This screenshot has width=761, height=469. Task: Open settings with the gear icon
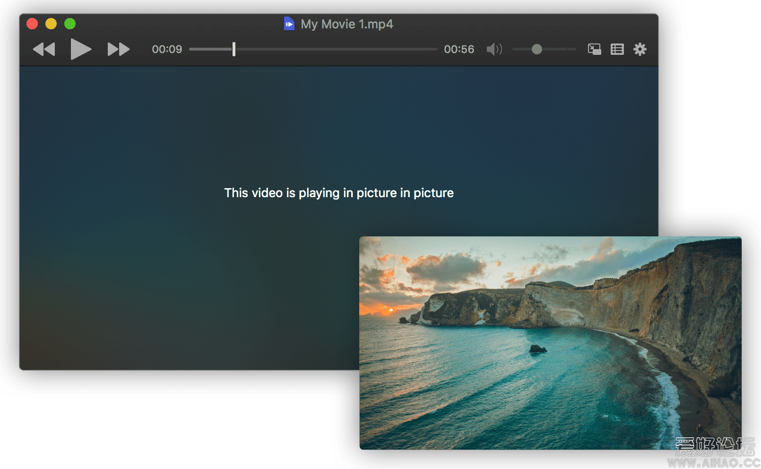pos(640,49)
